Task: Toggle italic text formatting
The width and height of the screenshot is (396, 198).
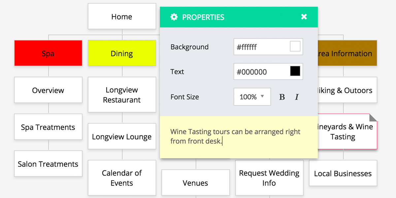Action: [x=297, y=97]
